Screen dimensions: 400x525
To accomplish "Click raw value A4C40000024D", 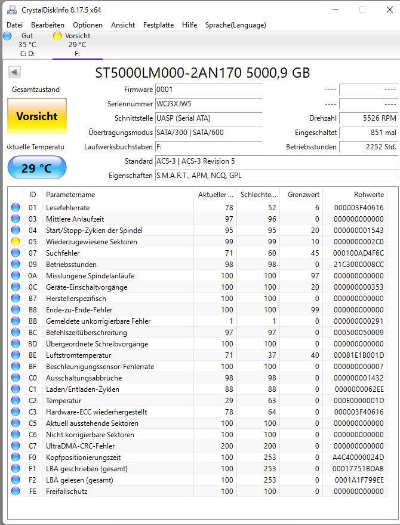I will 358,458.
